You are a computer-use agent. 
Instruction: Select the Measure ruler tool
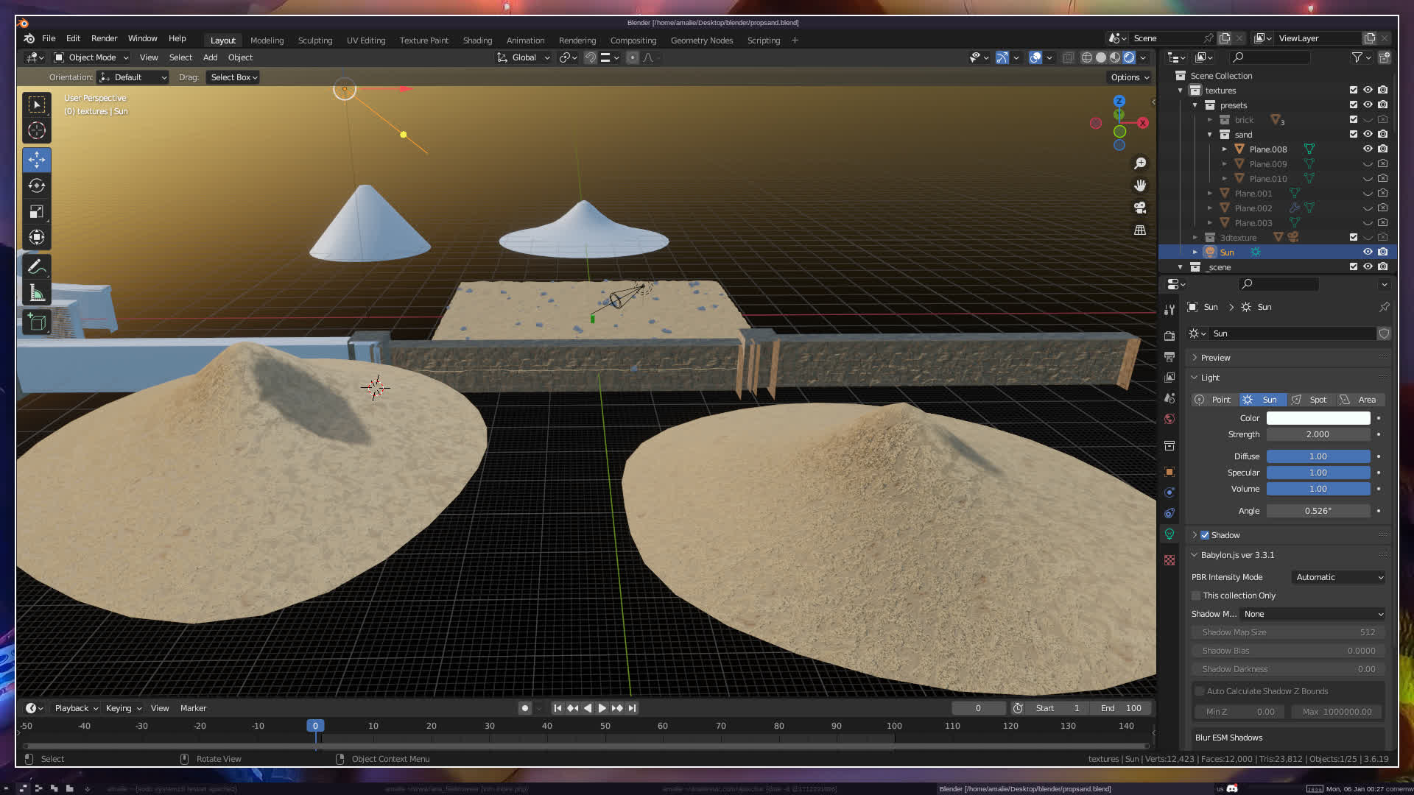tap(37, 294)
